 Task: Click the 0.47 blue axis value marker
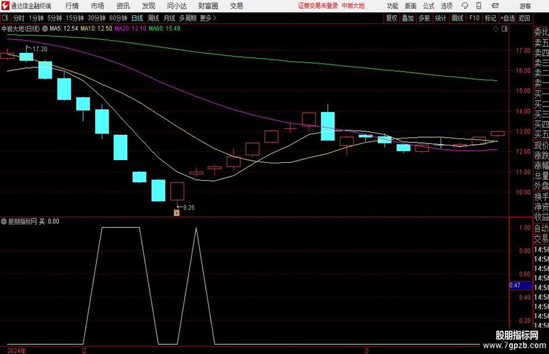tap(521, 285)
